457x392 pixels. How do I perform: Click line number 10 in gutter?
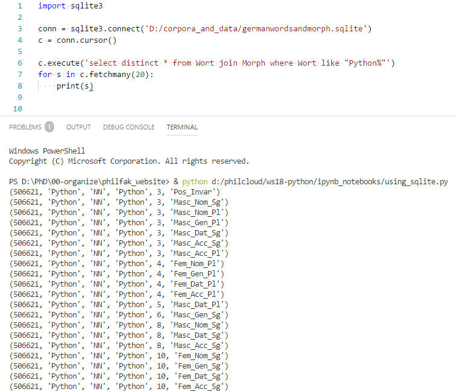point(17,108)
